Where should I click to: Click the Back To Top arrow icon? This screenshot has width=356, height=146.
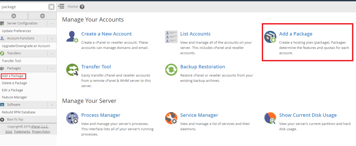point(2,119)
